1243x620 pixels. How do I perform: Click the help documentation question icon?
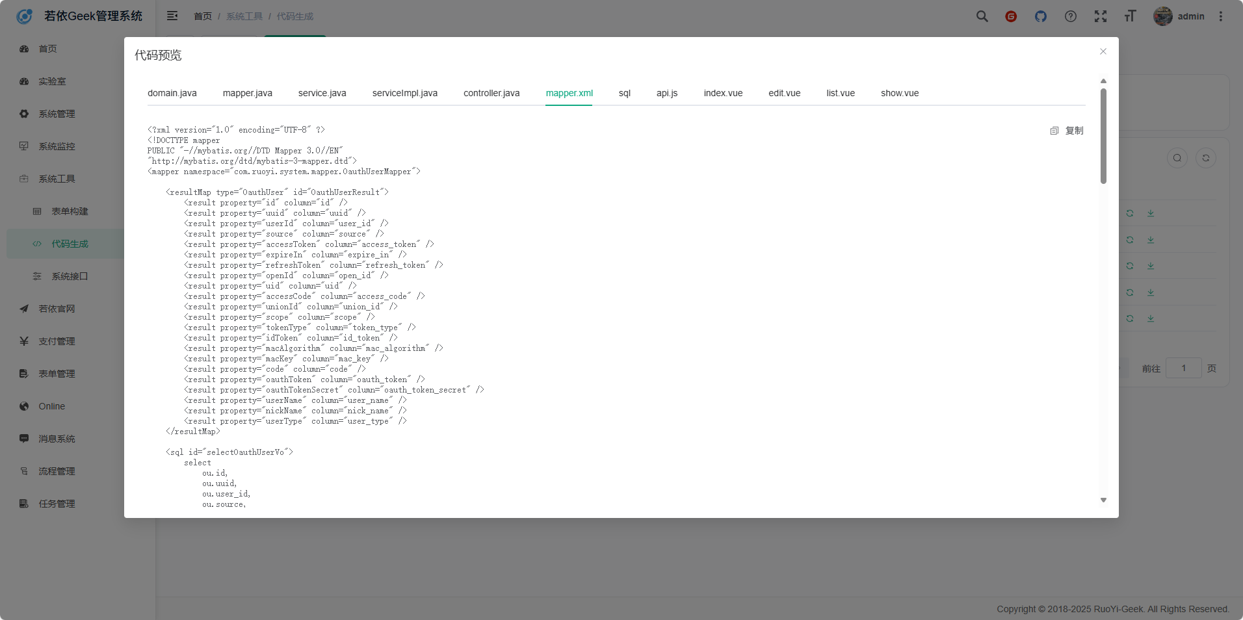coord(1071,16)
